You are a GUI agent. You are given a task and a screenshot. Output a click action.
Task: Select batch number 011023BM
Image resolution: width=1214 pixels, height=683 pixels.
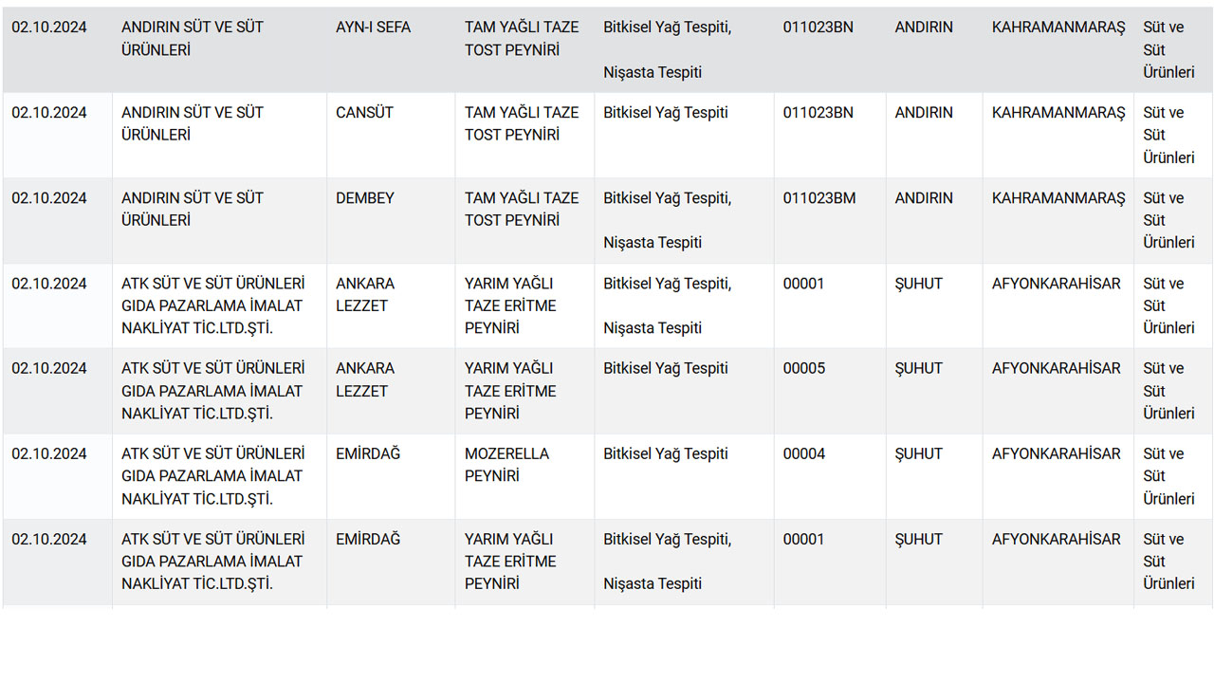point(819,198)
